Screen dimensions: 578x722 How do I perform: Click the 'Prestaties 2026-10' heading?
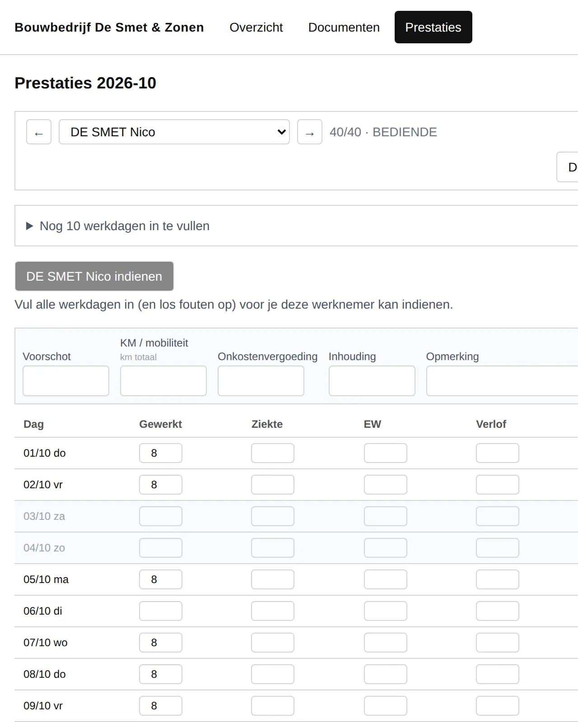pos(85,83)
